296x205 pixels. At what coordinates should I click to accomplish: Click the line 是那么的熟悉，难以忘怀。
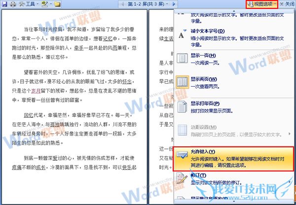40,57
